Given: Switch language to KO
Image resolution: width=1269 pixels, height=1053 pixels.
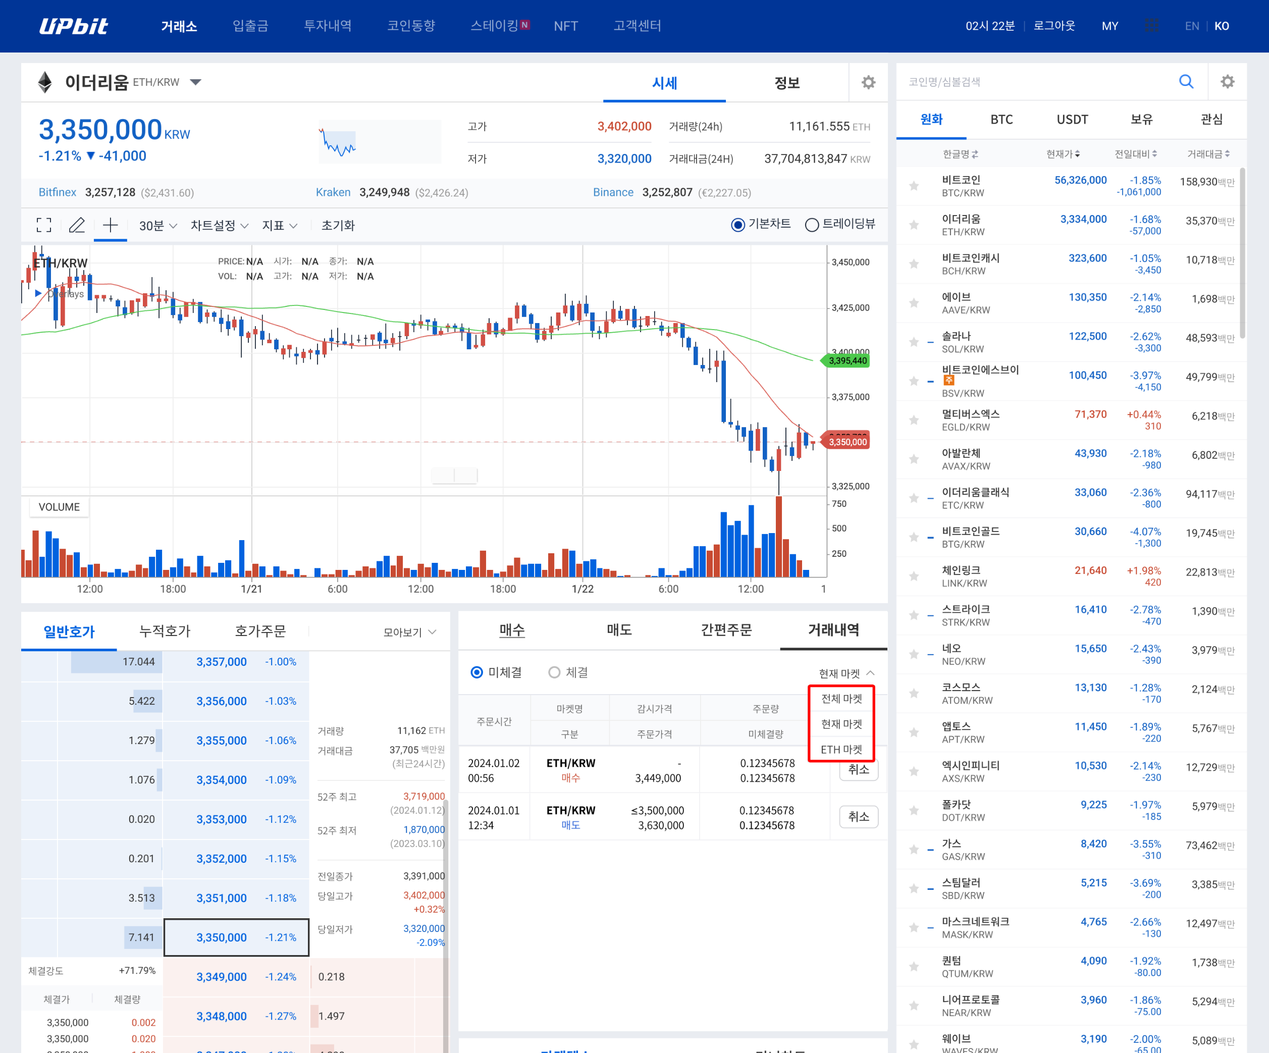Looking at the screenshot, I should 1221,26.
